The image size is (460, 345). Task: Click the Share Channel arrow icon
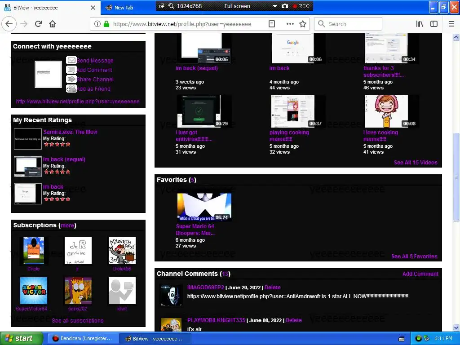click(71, 79)
